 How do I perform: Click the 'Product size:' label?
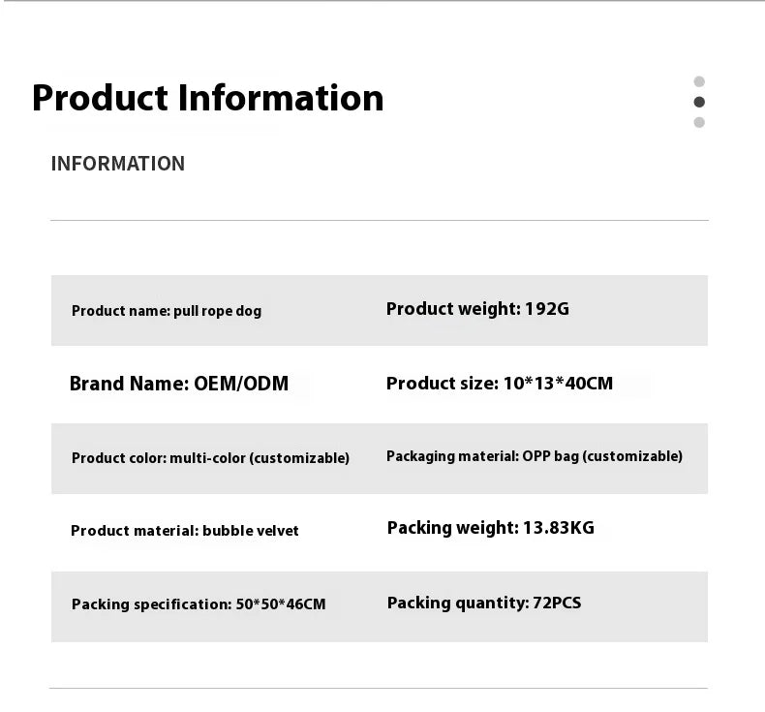[443, 384]
